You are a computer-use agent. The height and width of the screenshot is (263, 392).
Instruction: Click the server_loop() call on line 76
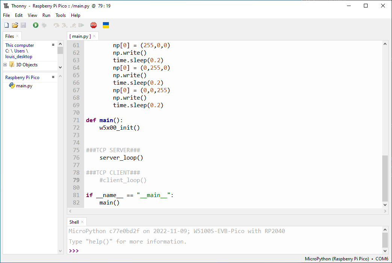tap(121, 158)
